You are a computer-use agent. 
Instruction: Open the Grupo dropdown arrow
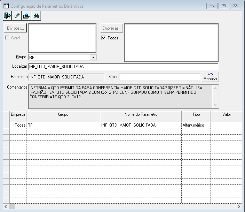point(93,57)
